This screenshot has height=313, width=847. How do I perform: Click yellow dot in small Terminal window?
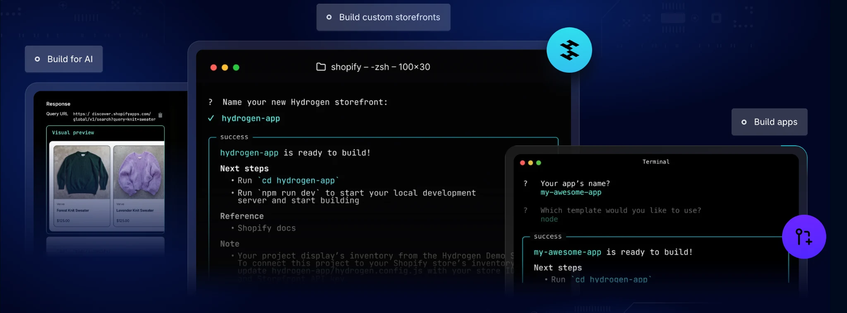pyautogui.click(x=530, y=163)
